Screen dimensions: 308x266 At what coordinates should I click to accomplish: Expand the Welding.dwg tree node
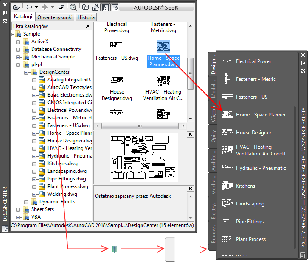[x=34, y=194]
